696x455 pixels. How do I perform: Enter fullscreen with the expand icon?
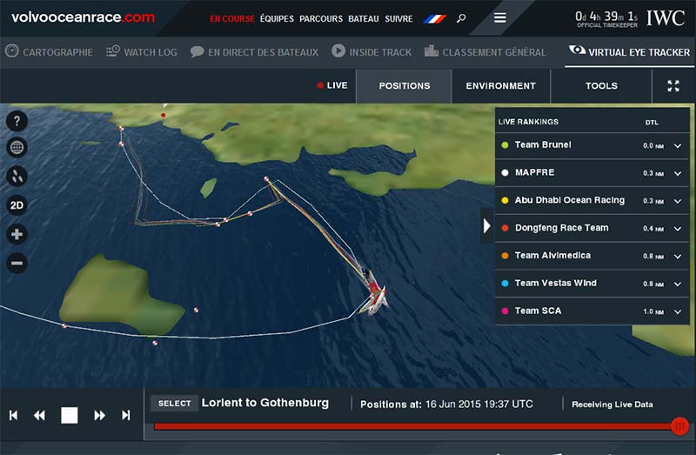point(673,85)
